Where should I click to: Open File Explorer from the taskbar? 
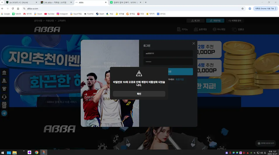[14, 152]
